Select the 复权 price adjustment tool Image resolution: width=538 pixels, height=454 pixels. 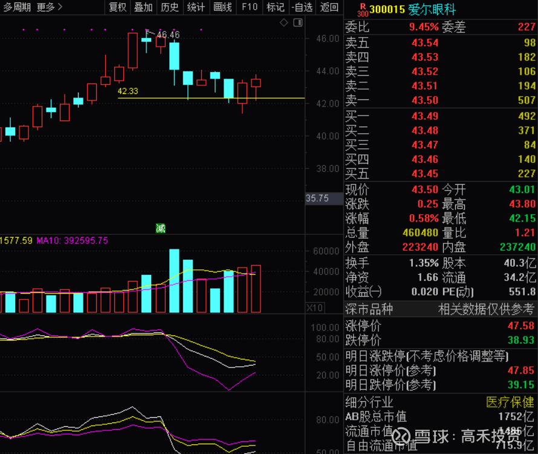[x=117, y=8]
